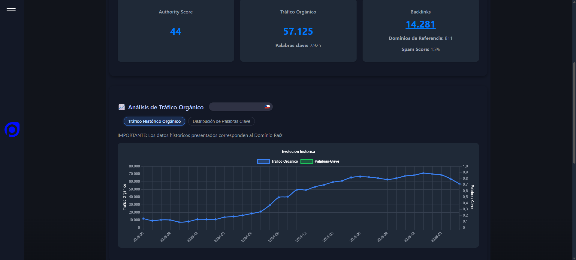Open the country selector dropdown

(x=241, y=107)
